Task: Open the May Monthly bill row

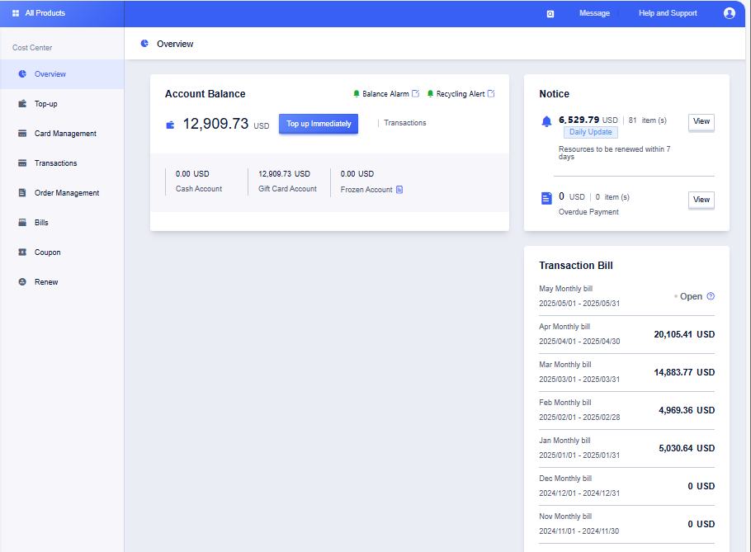Action: [x=626, y=296]
